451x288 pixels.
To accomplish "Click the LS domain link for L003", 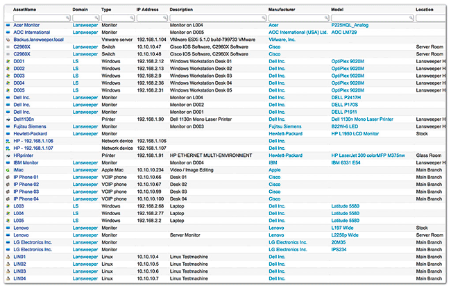I will [76, 206].
